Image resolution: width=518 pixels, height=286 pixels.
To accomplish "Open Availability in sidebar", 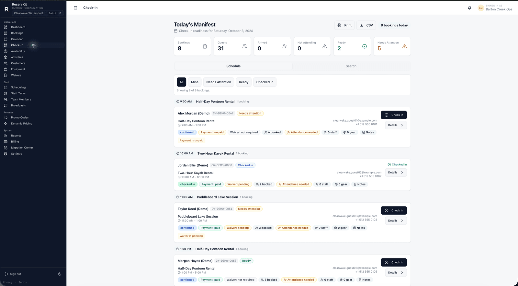I will (32, 51).
